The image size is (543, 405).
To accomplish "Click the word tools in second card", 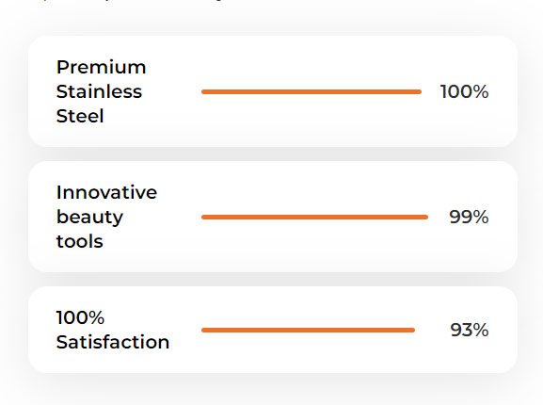I will pyautogui.click(x=80, y=241).
